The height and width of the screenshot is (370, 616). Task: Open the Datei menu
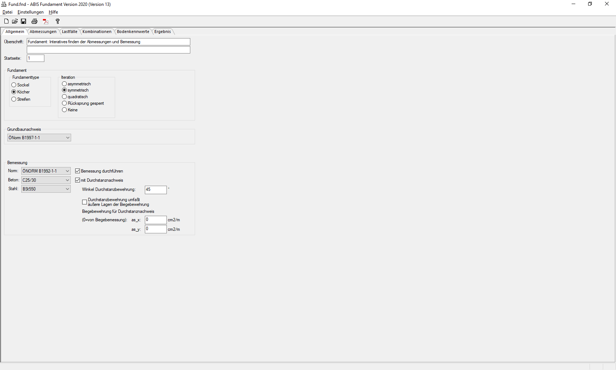[7, 12]
